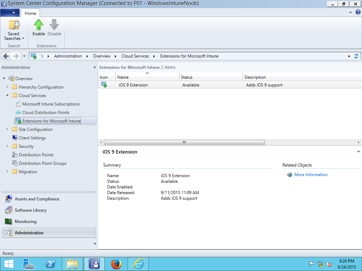Minimize the ribbon with the up chevron
This screenshot has width=362, height=271.
350,12
